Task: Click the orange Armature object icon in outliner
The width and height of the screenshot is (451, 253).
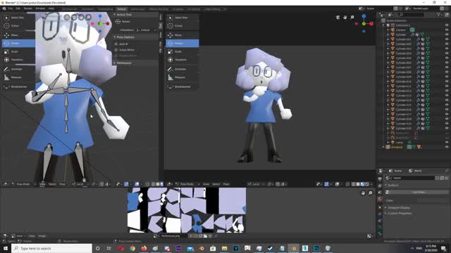Action: (x=388, y=147)
